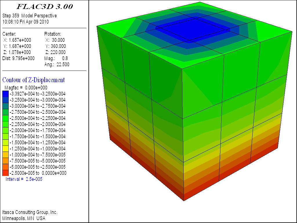Click the Center X: 1.657e+000 value
The height and width of the screenshot is (223, 297).
(x=18, y=40)
